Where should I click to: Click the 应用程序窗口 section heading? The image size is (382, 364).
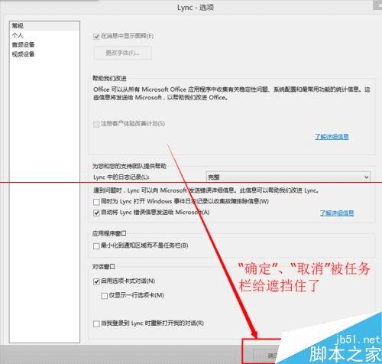[109, 233]
